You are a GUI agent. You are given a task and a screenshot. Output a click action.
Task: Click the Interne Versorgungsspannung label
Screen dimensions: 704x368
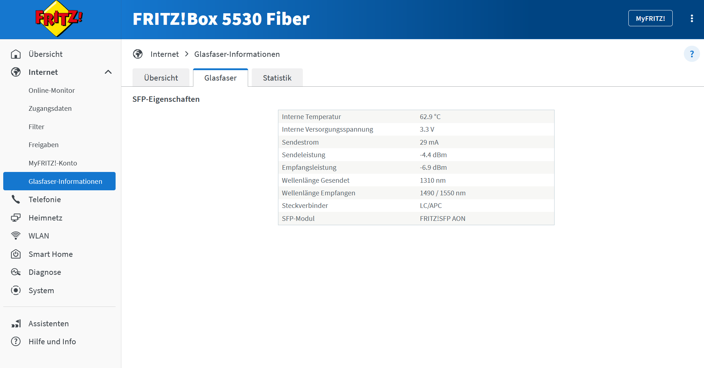point(327,129)
